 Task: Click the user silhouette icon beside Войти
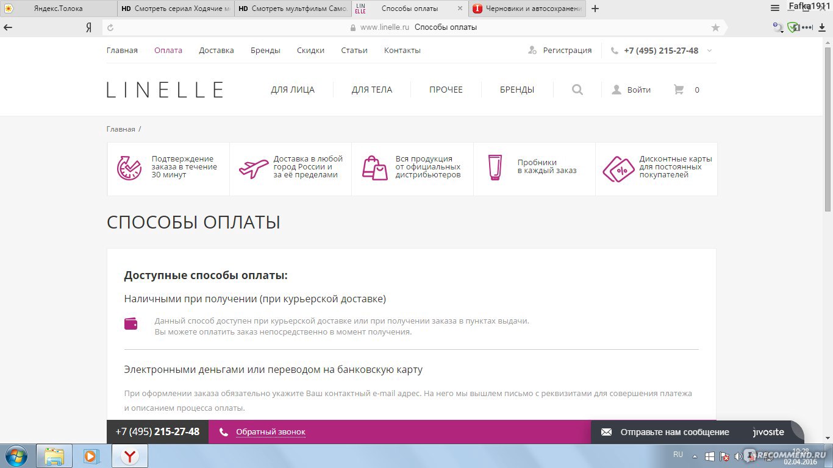click(x=617, y=90)
